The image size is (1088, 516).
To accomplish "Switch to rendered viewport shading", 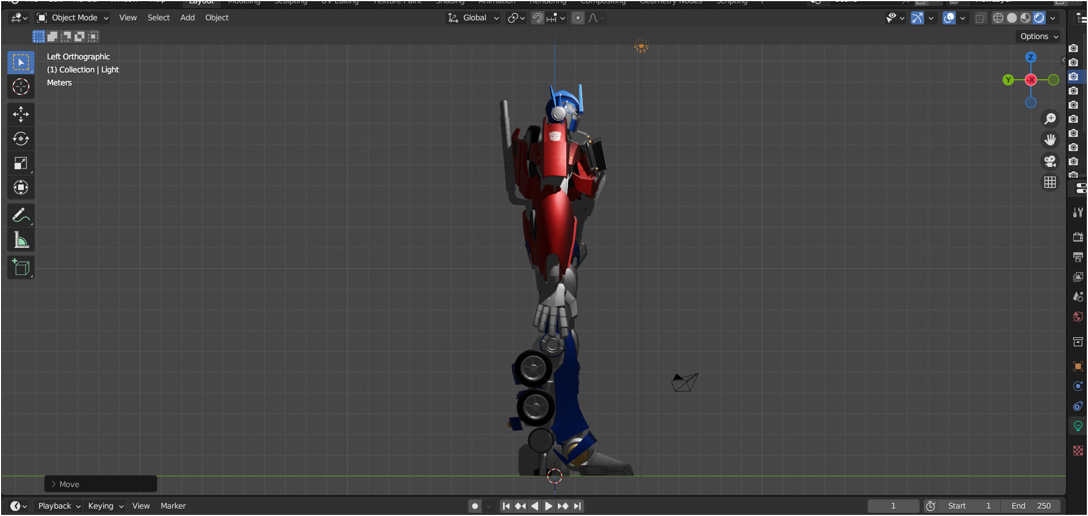I will [1039, 18].
